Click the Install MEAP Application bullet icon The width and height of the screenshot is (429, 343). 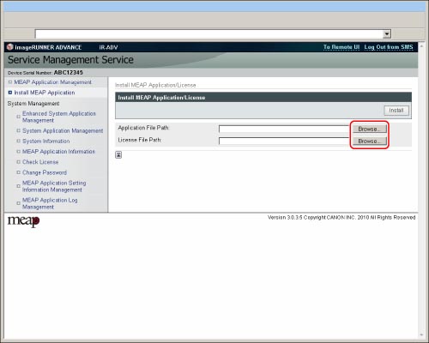10,93
